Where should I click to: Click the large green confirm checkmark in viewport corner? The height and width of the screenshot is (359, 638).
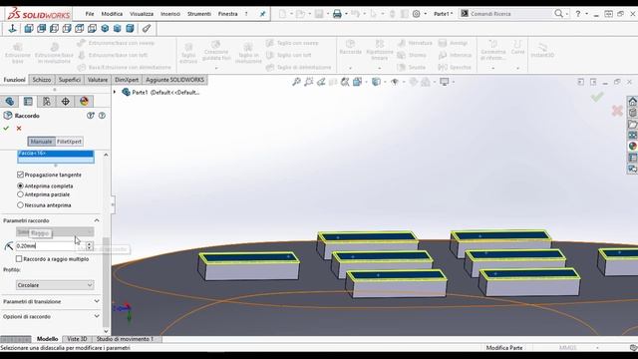597,97
